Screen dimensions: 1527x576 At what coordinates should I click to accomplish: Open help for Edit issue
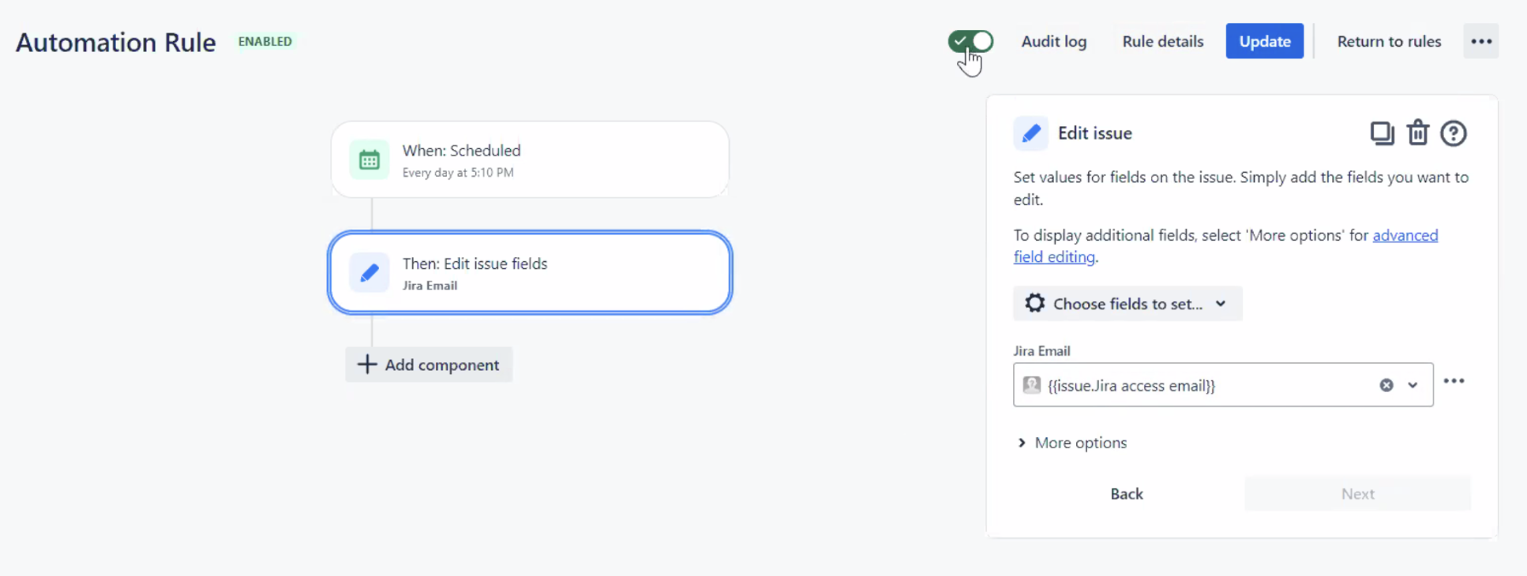(x=1453, y=133)
